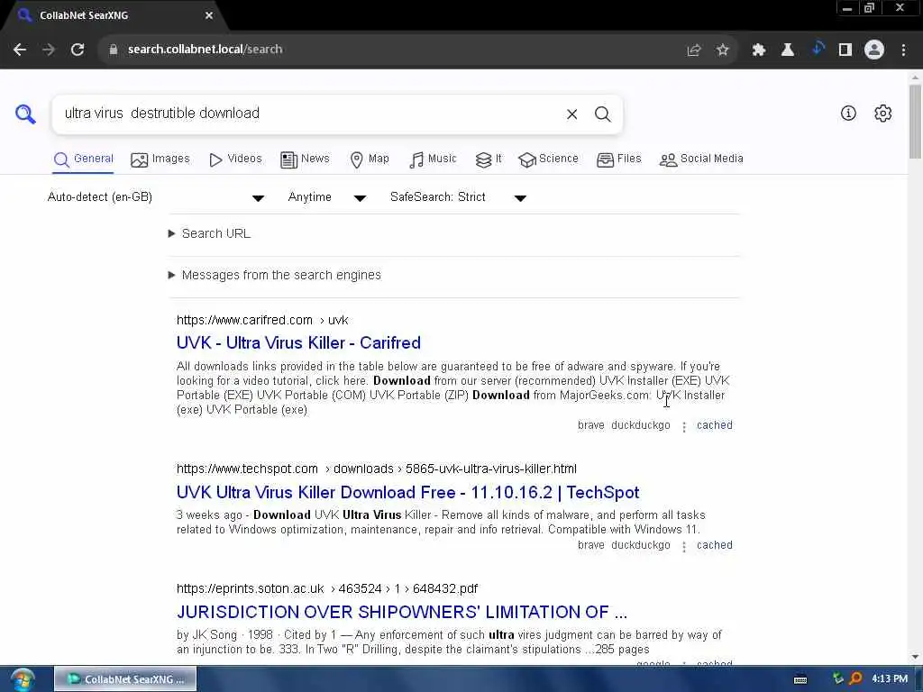Select the General search tab
The height and width of the screenshot is (692, 923).
point(83,159)
